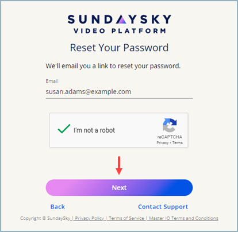Click the SundaySky logo wordmark
The height and width of the screenshot is (232, 238).
click(x=119, y=20)
